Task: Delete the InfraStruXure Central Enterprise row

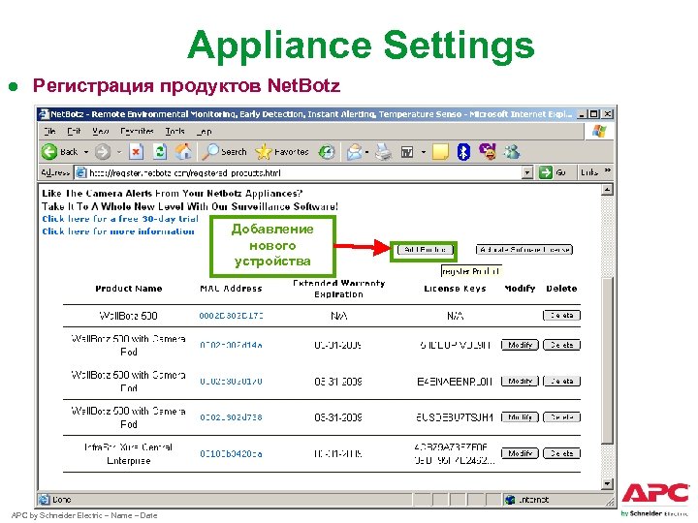Action: point(561,453)
